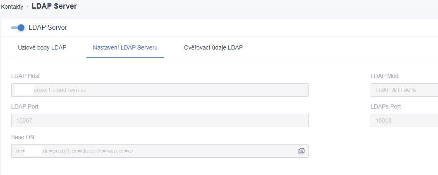Click the LDAP Server page heading
The image size is (438, 175).
click(55, 6)
